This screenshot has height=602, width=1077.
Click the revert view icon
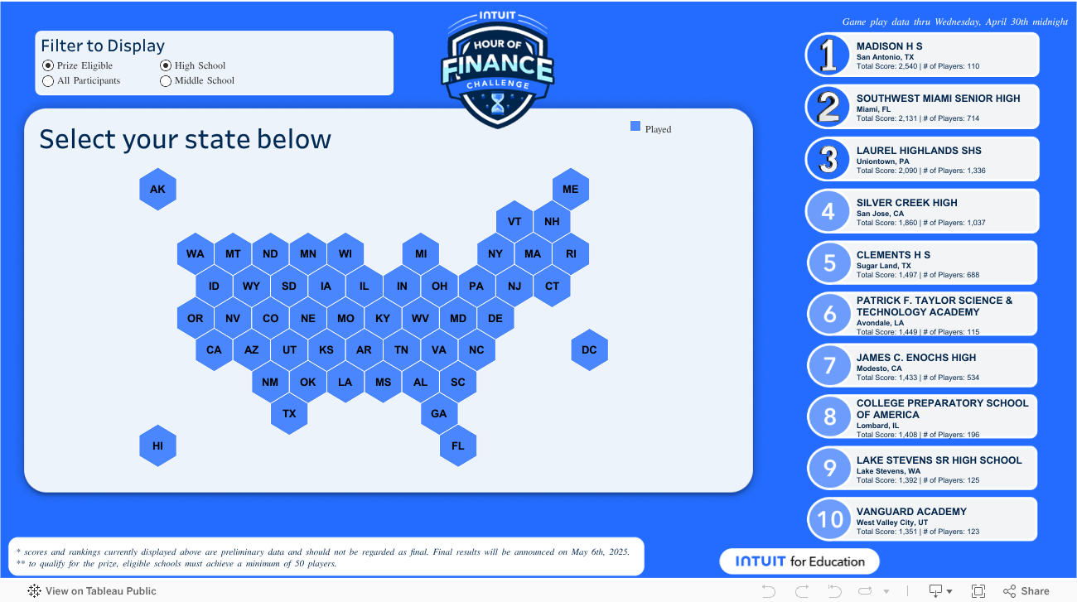pos(834,591)
